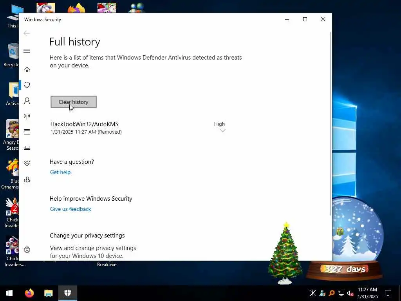Select the Blue Ornament desktop icon
The image size is (401, 301).
[x=10, y=174]
